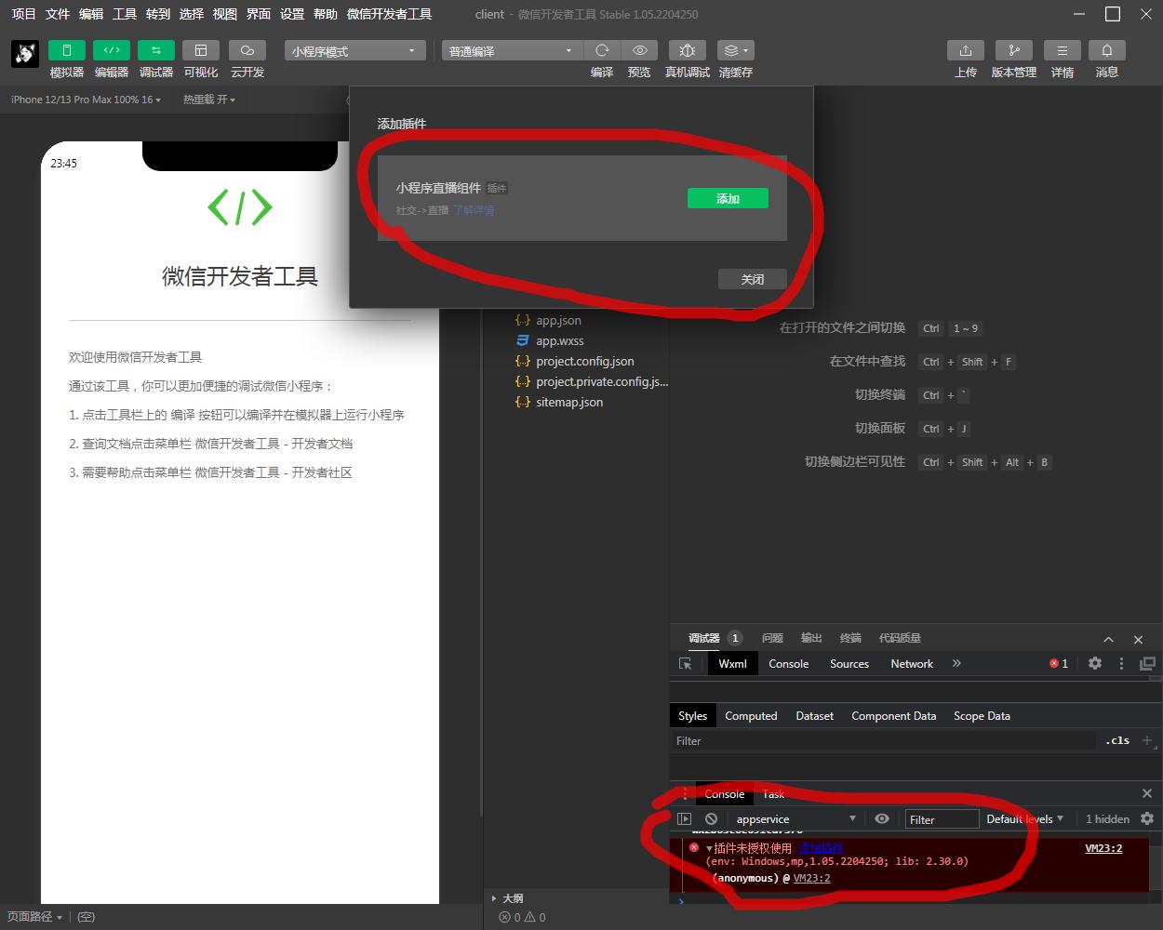Close the debugger panel with the X icon
This screenshot has width=1163, height=930.
(x=1138, y=639)
